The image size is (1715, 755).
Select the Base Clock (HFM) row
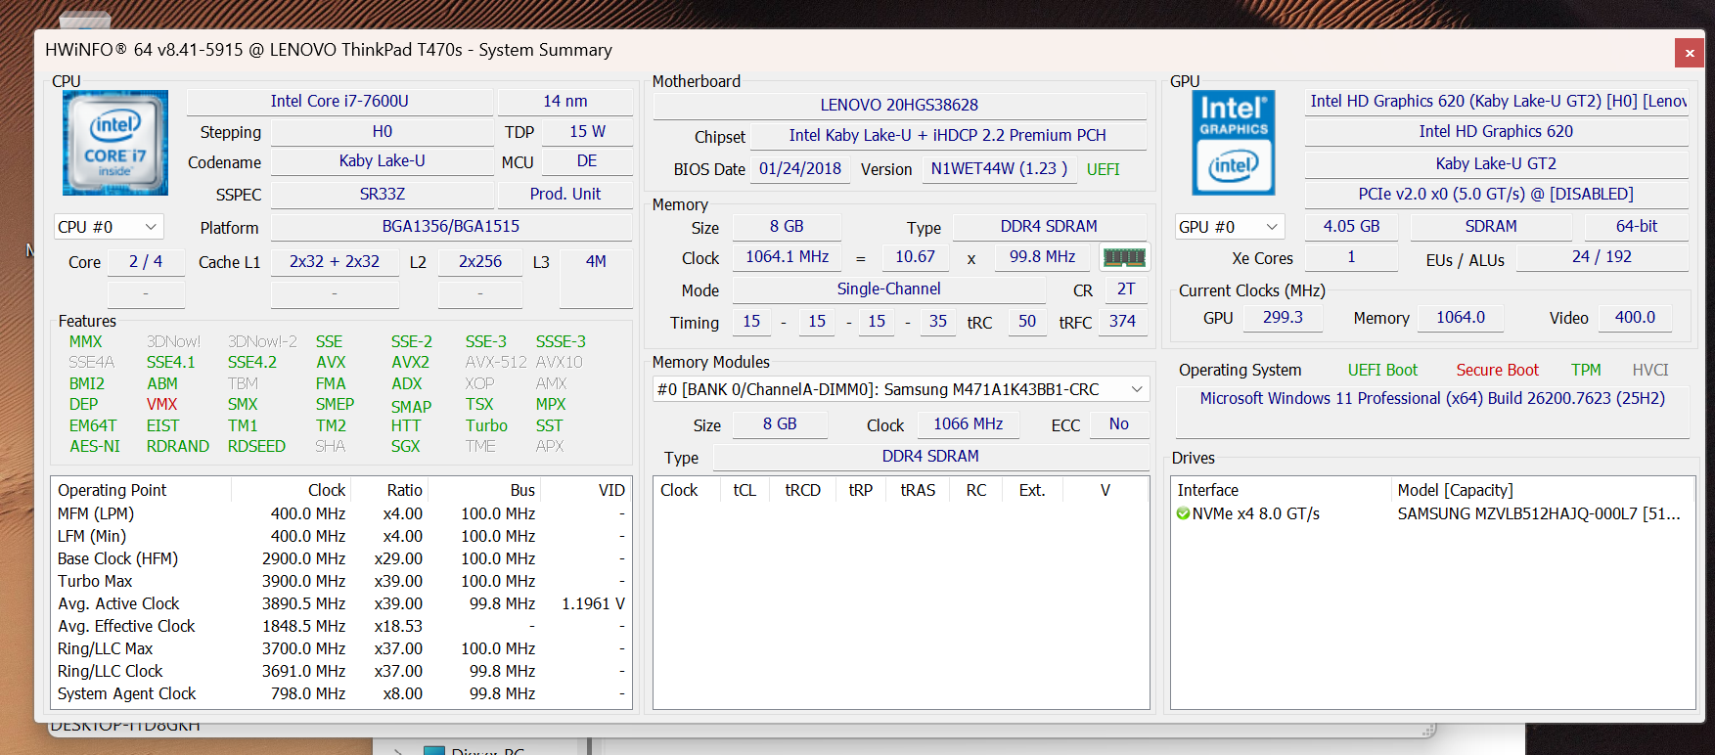click(x=340, y=559)
